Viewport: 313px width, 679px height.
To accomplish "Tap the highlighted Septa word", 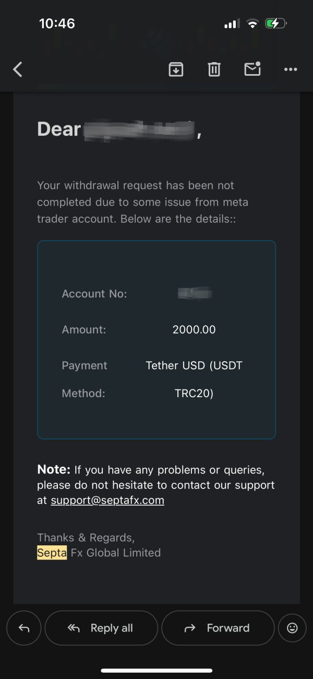I will [x=52, y=553].
